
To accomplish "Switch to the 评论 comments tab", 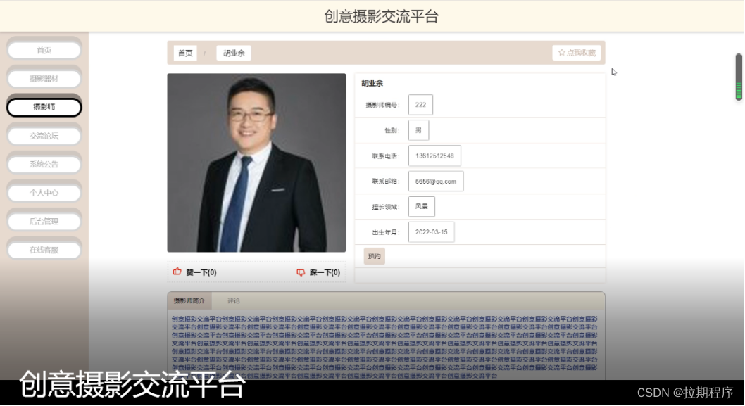I will point(234,300).
